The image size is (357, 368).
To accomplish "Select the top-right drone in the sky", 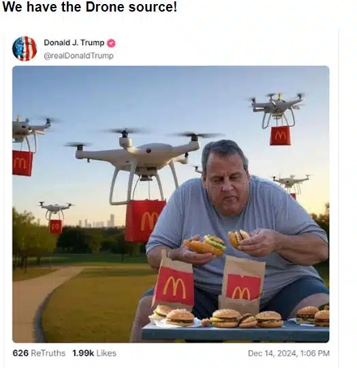I will [277, 109].
